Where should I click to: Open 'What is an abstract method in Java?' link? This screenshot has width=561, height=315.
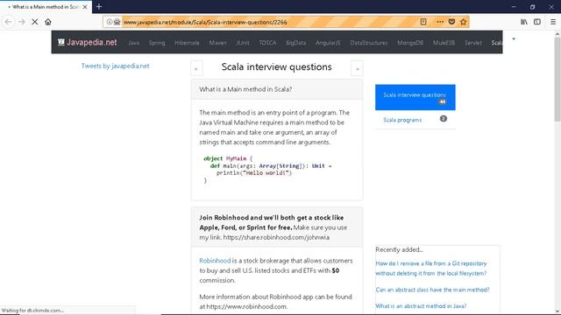tap(421, 306)
